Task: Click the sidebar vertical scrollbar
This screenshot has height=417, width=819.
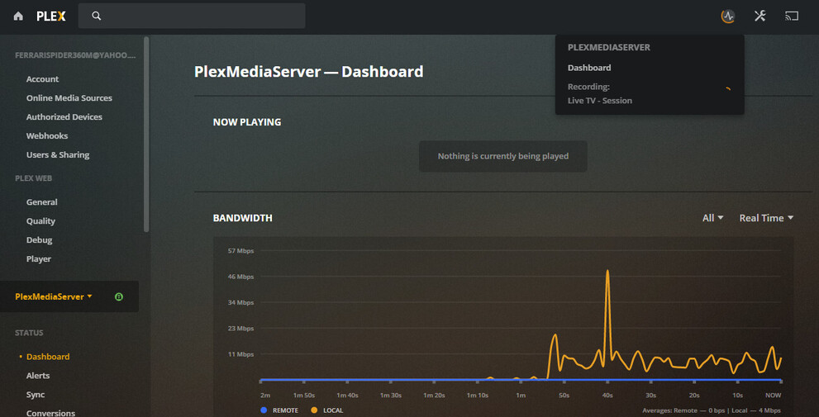Action: point(147,135)
